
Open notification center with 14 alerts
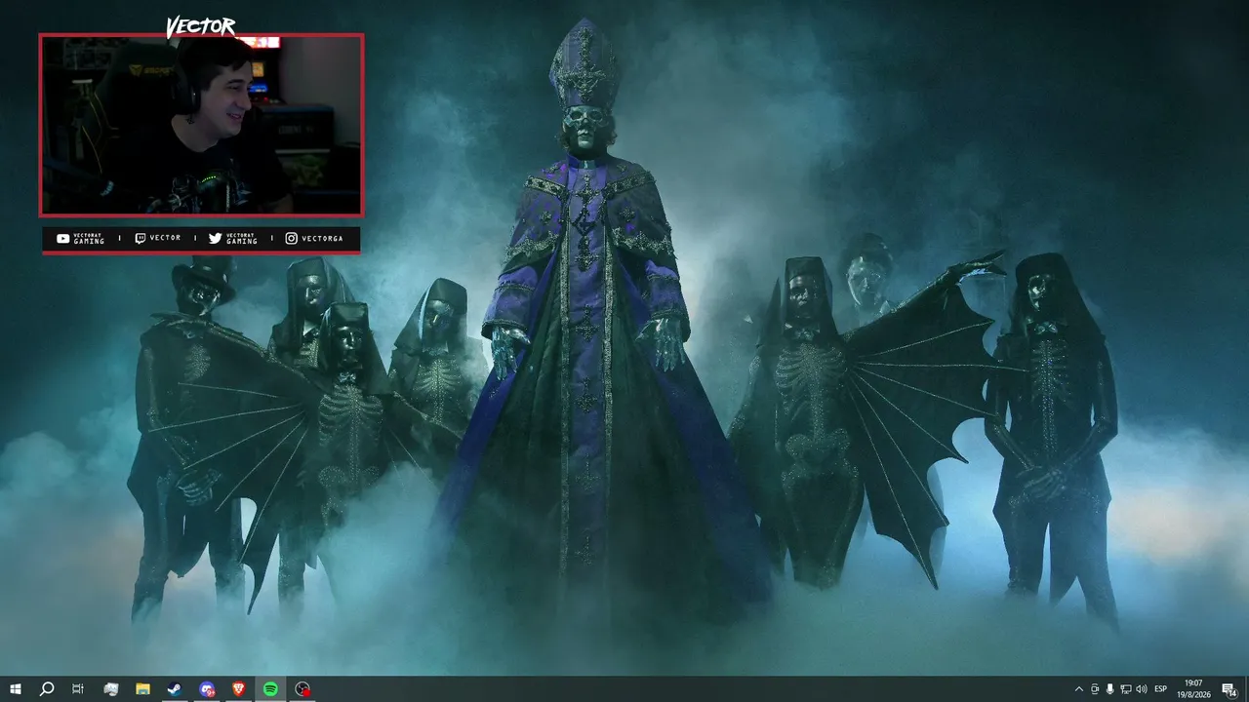pos(1229,688)
